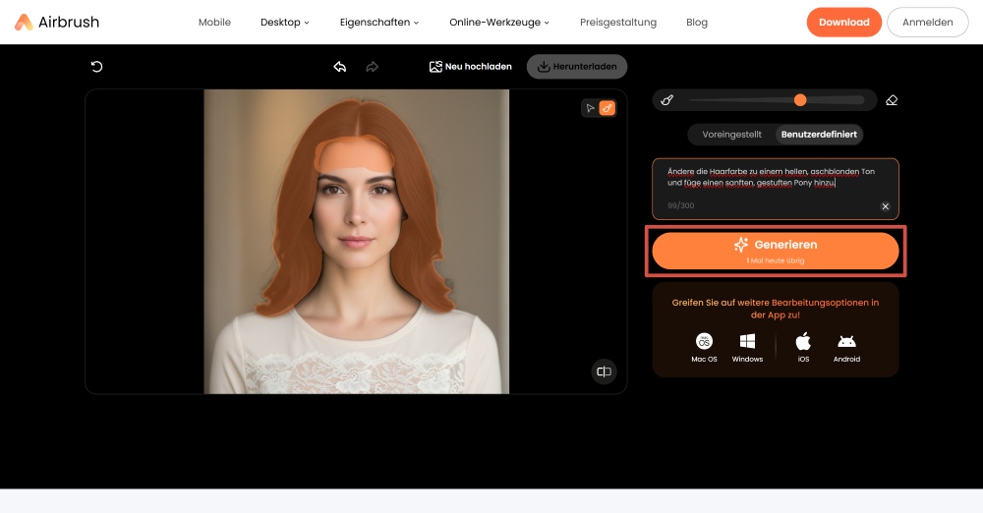Click the Herunterladen button
Image resolution: width=983 pixels, height=513 pixels.
(577, 67)
